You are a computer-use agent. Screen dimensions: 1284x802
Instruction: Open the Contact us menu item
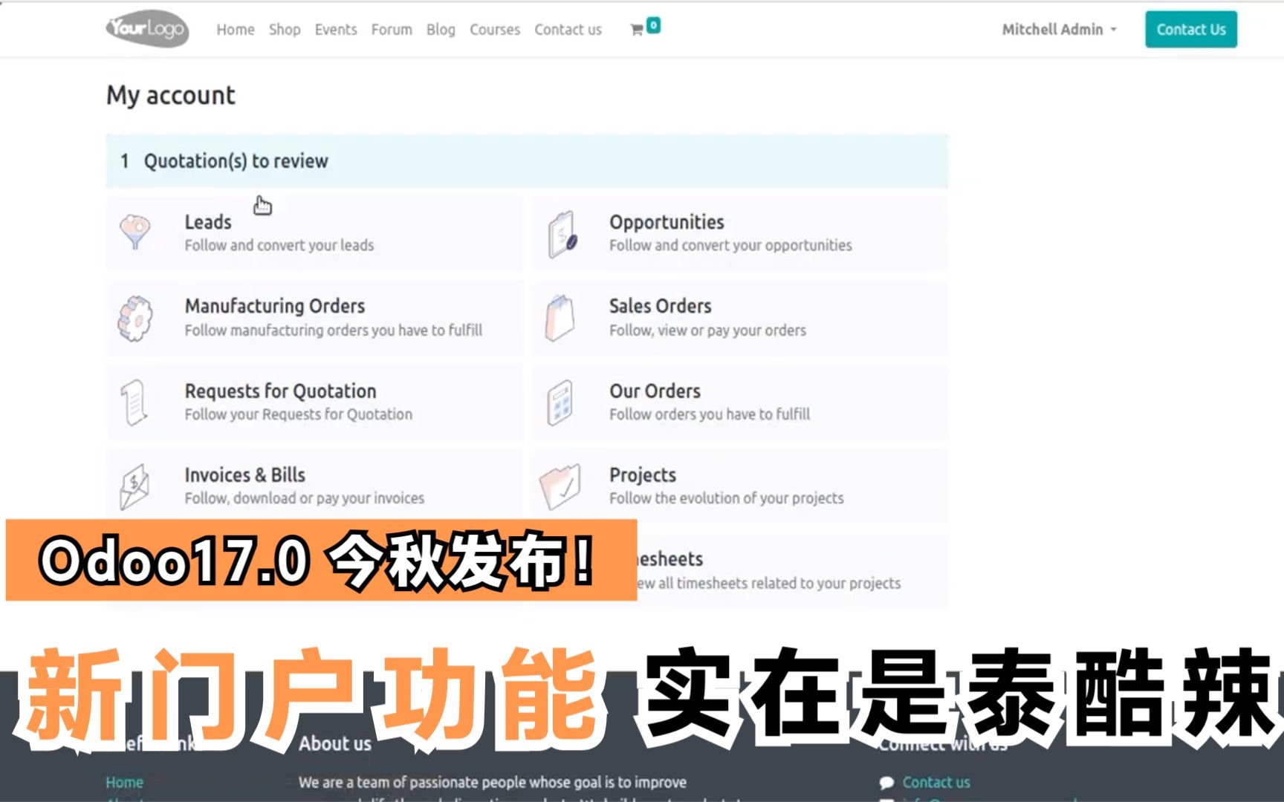pos(568,30)
